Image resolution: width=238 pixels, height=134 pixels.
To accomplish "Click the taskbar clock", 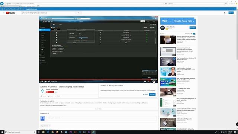I will (230, 132).
